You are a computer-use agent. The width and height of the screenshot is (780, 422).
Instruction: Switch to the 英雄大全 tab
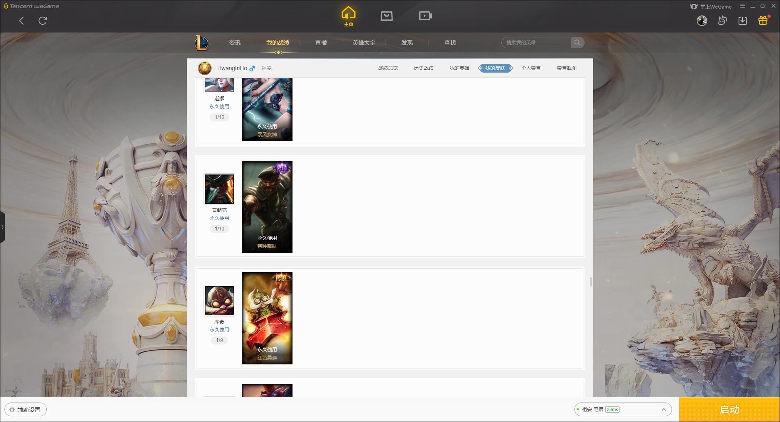click(364, 43)
